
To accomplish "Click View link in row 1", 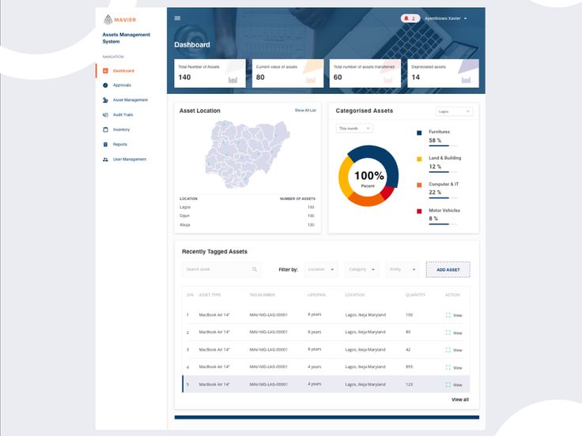I will click(x=458, y=315).
